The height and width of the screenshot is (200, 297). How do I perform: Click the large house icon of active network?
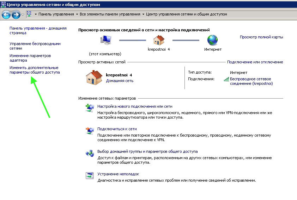(x=94, y=77)
